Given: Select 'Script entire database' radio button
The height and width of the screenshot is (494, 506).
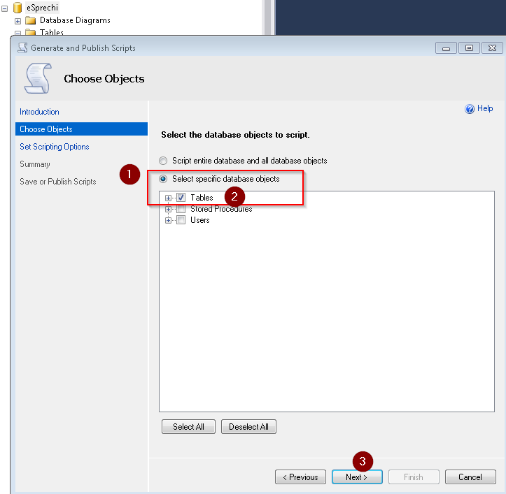Looking at the screenshot, I should (164, 161).
